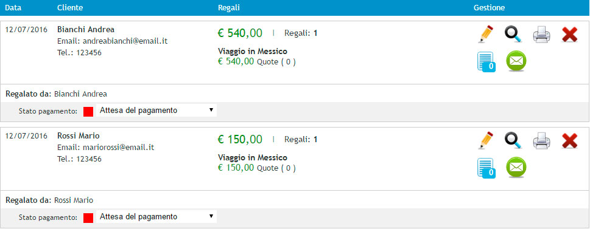Viewport: 590px width, 229px height.
Task: Click the andreabianchi@email.it email address
Action: point(125,41)
